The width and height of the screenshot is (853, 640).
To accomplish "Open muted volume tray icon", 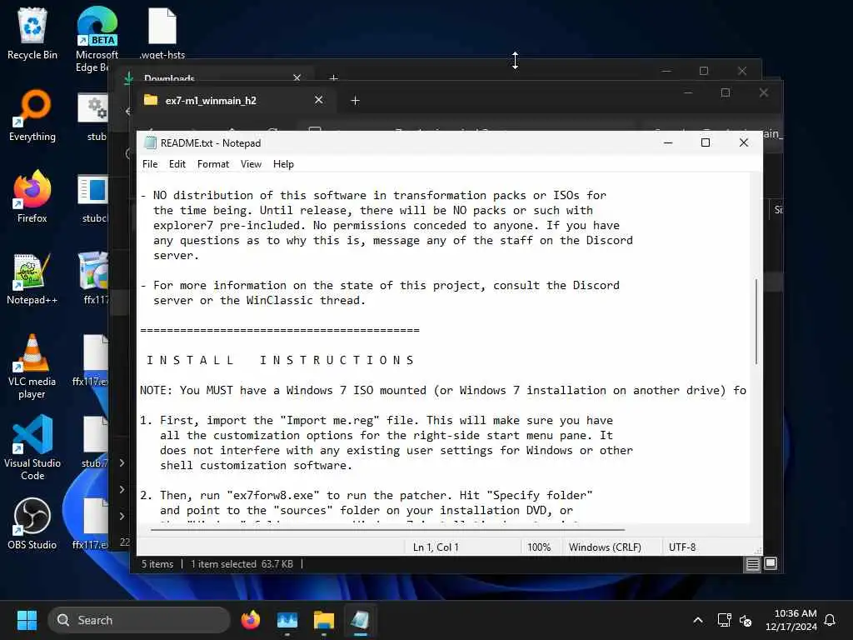I will pos(746,620).
